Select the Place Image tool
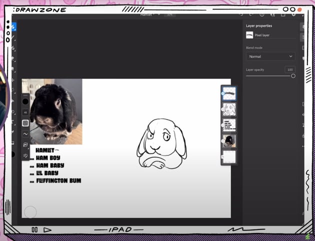 (13, 143)
